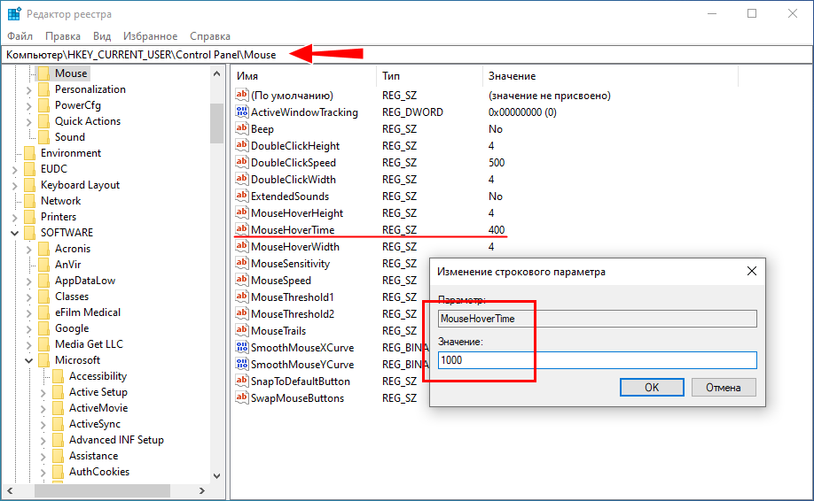Select the Advanced INF Setup key
Screen dimensions: 814x501
pyautogui.click(x=116, y=440)
